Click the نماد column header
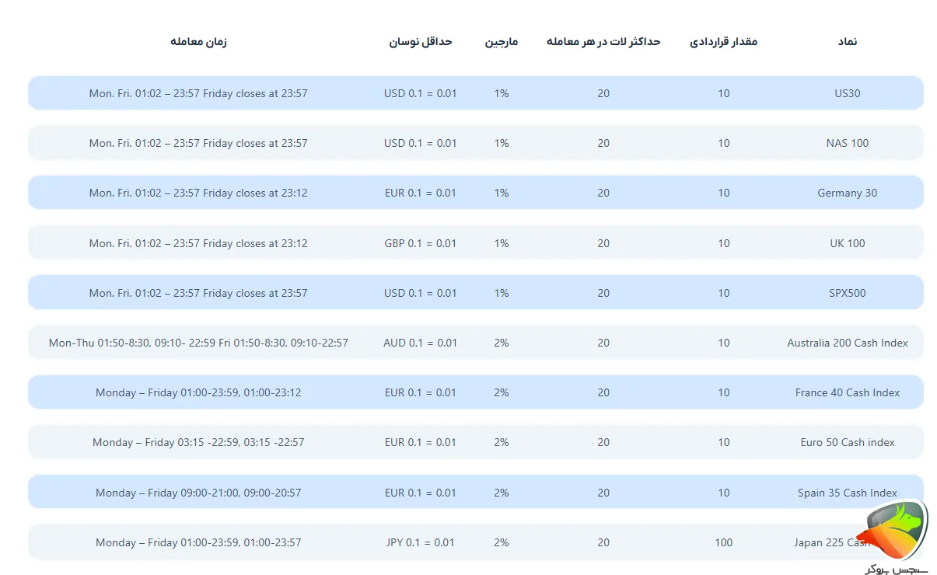The image size is (937, 575). [847, 42]
